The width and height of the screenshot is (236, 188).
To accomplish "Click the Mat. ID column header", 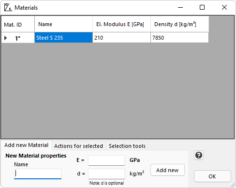I will pos(18,24).
